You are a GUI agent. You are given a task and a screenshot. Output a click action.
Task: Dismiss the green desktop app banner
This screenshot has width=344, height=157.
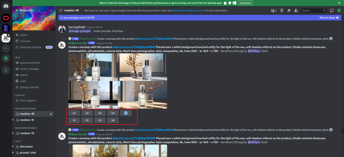(x=339, y=3)
